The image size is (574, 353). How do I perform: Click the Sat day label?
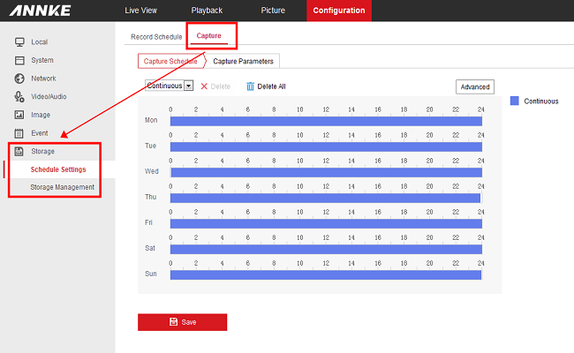(x=150, y=248)
